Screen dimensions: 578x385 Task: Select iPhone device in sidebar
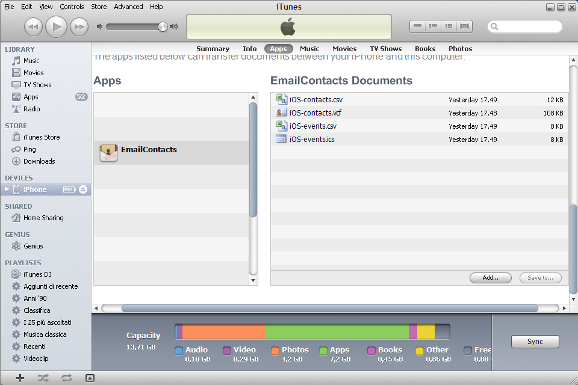(x=46, y=189)
